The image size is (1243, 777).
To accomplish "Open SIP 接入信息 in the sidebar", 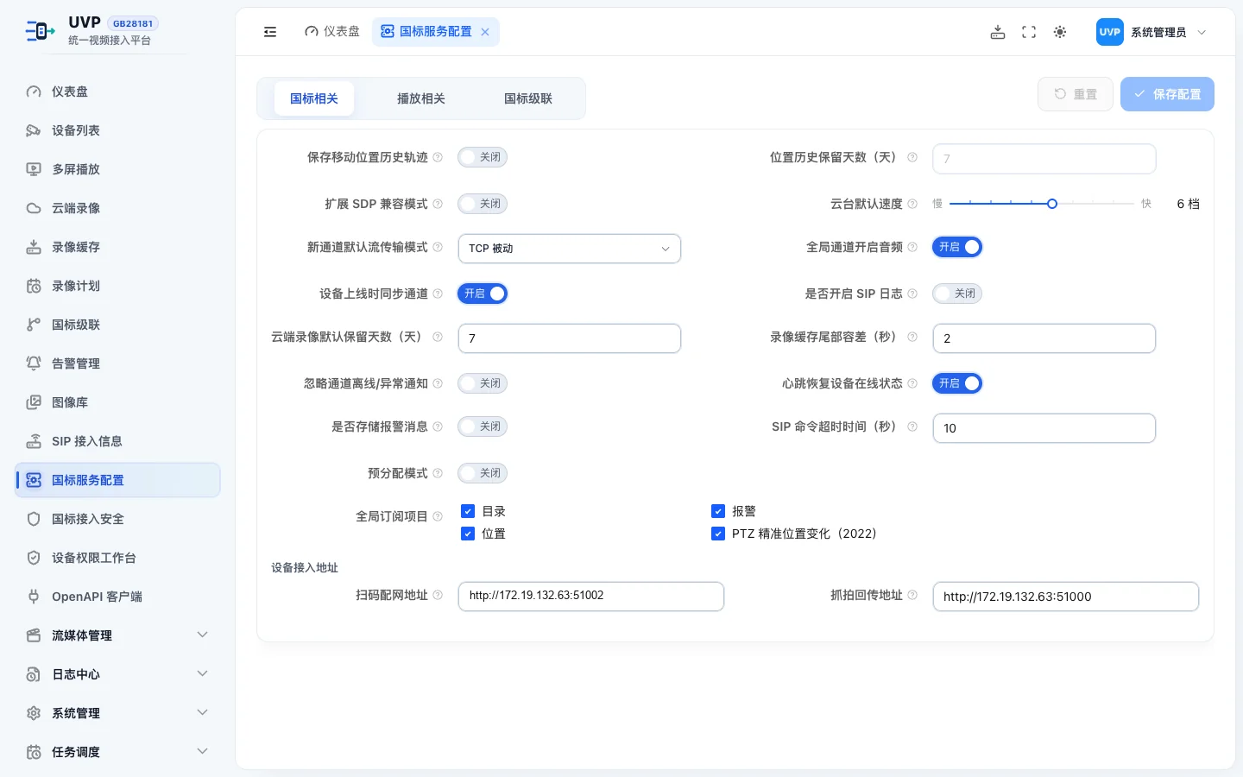I will pos(117,441).
